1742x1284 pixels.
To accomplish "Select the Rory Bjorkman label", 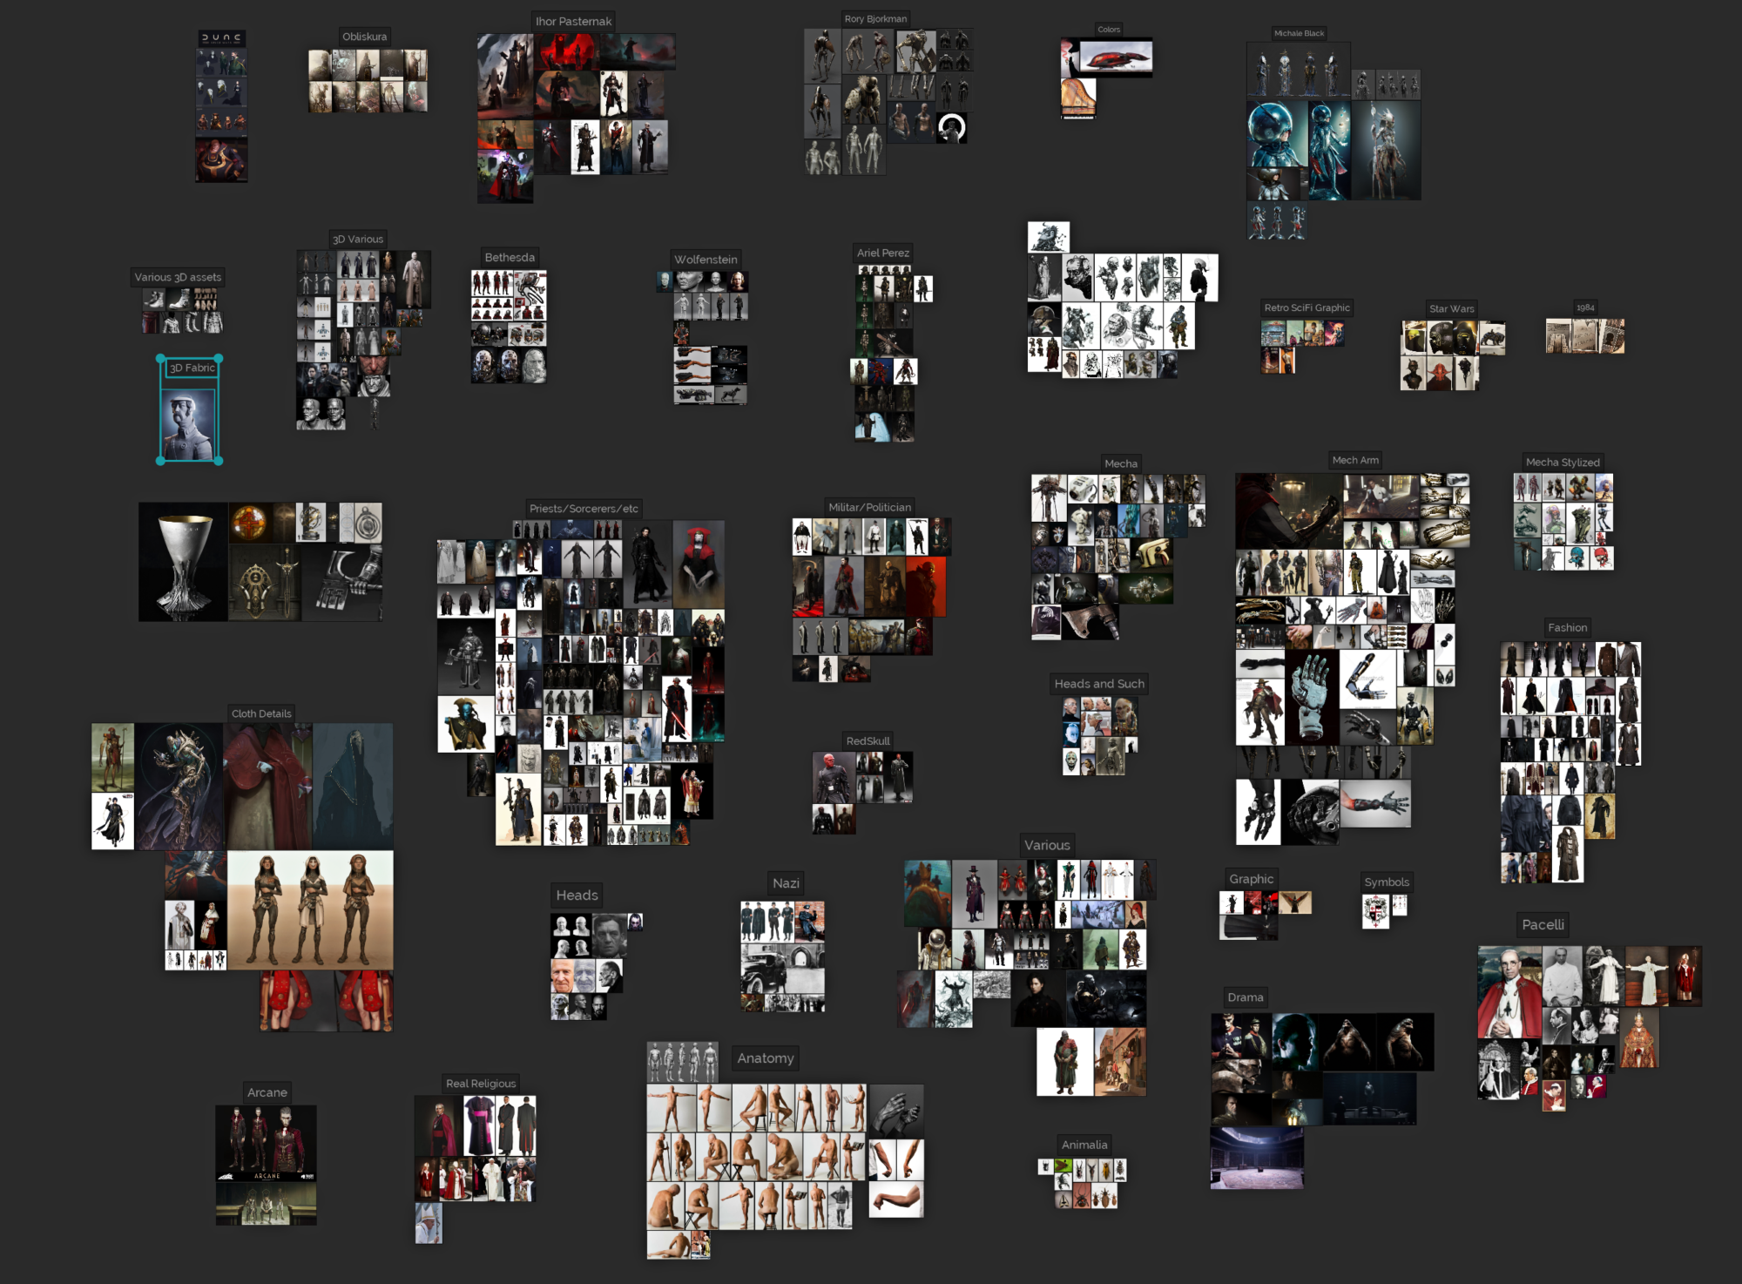I will pos(875,18).
